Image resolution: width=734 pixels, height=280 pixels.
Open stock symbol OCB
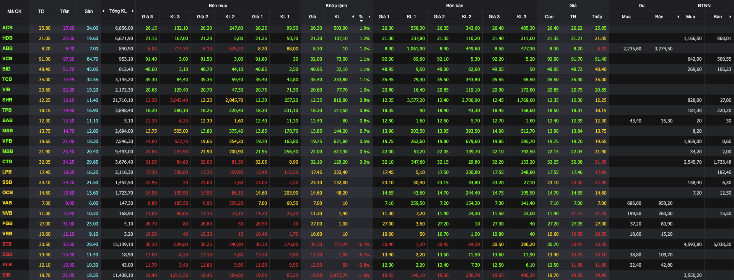pos(7,193)
